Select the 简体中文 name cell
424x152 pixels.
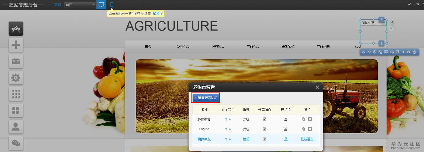click(204, 139)
